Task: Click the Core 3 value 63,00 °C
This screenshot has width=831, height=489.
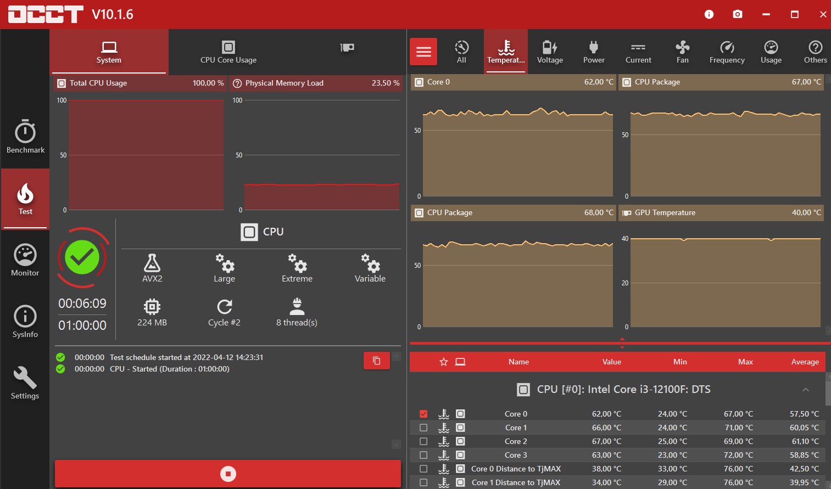Action: click(606, 455)
